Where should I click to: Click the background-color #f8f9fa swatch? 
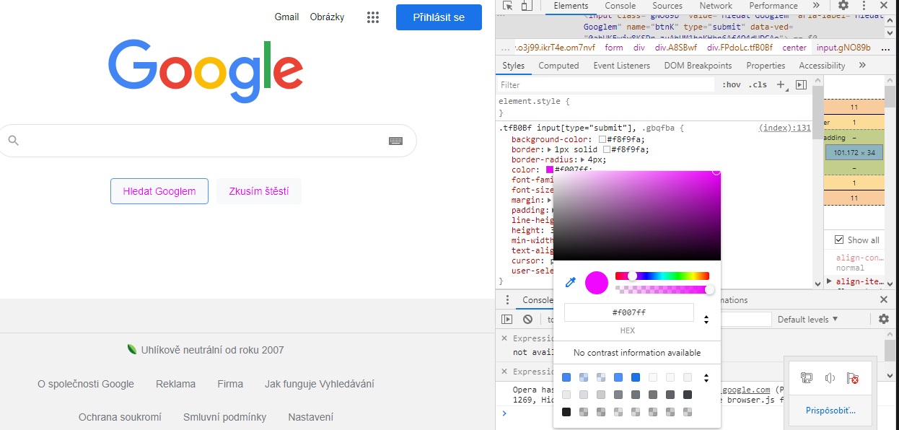pyautogui.click(x=602, y=140)
